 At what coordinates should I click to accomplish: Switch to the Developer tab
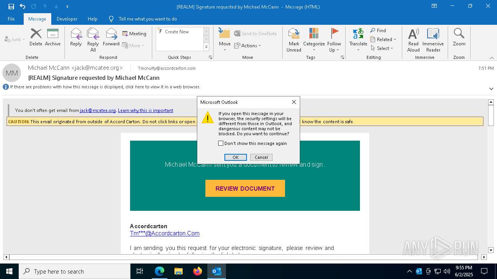click(67, 19)
